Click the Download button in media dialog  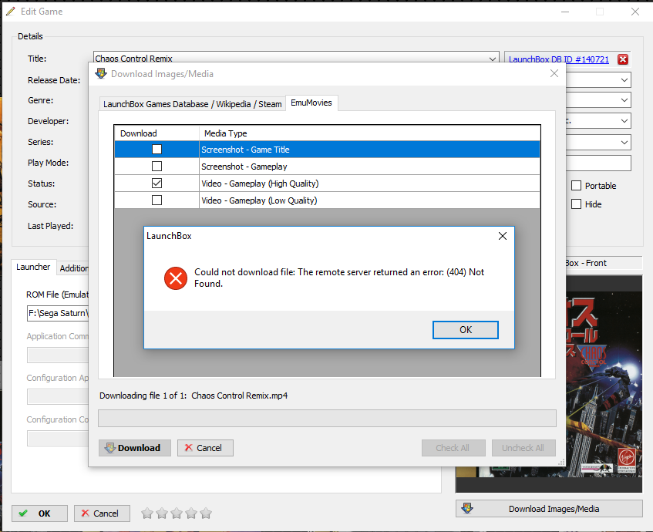(134, 448)
